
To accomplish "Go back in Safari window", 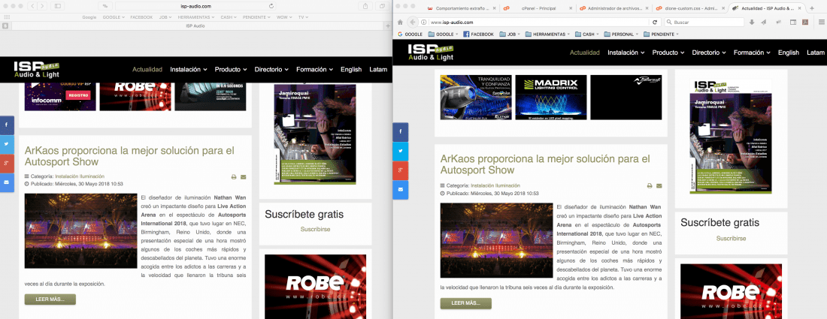I will (31, 6).
